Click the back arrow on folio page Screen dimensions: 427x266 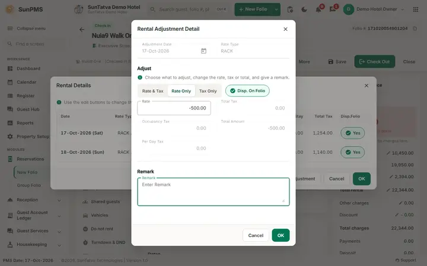82,30
